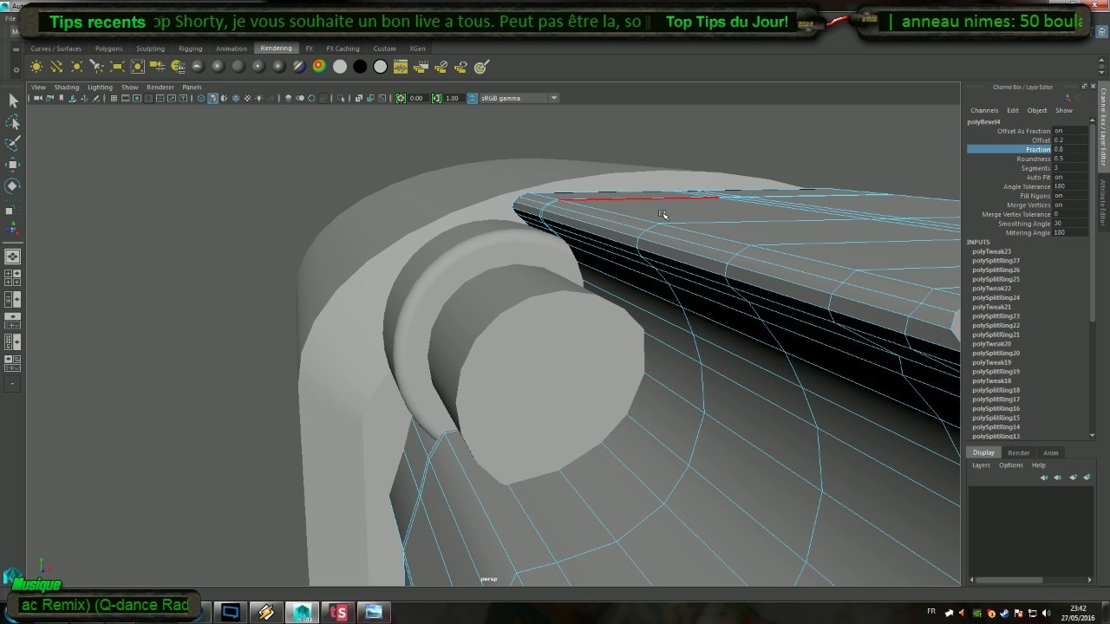The image size is (1110, 624).
Task: Switch to the Polygons shelf tab
Action: point(108,49)
